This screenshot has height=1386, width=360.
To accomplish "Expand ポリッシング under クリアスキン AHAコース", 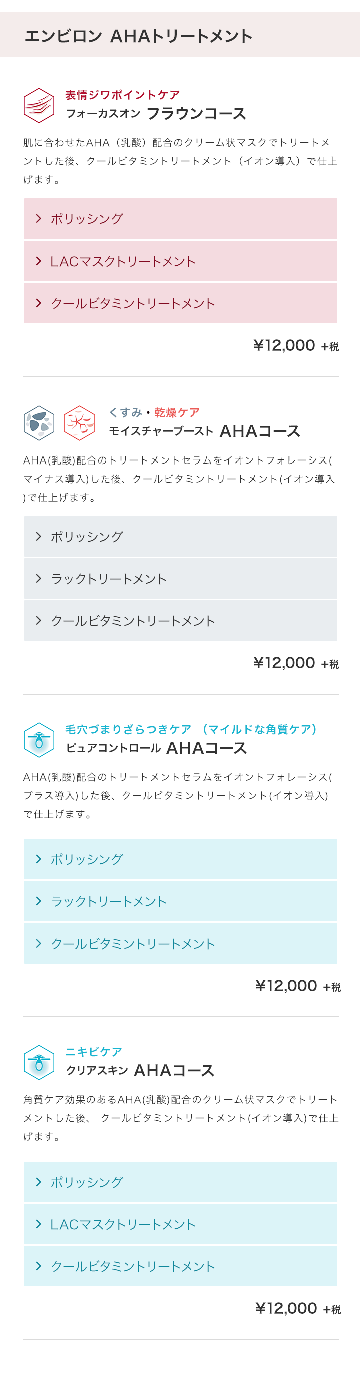I will 181,1182.
